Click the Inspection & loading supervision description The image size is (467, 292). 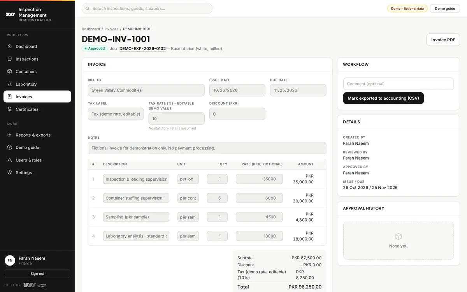pos(136,179)
